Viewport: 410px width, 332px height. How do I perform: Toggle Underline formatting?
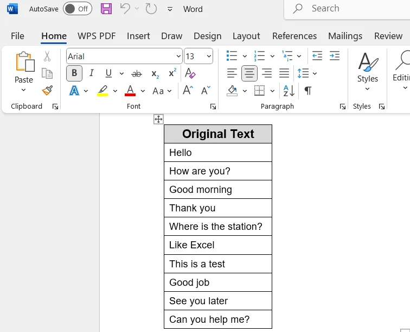click(x=108, y=73)
